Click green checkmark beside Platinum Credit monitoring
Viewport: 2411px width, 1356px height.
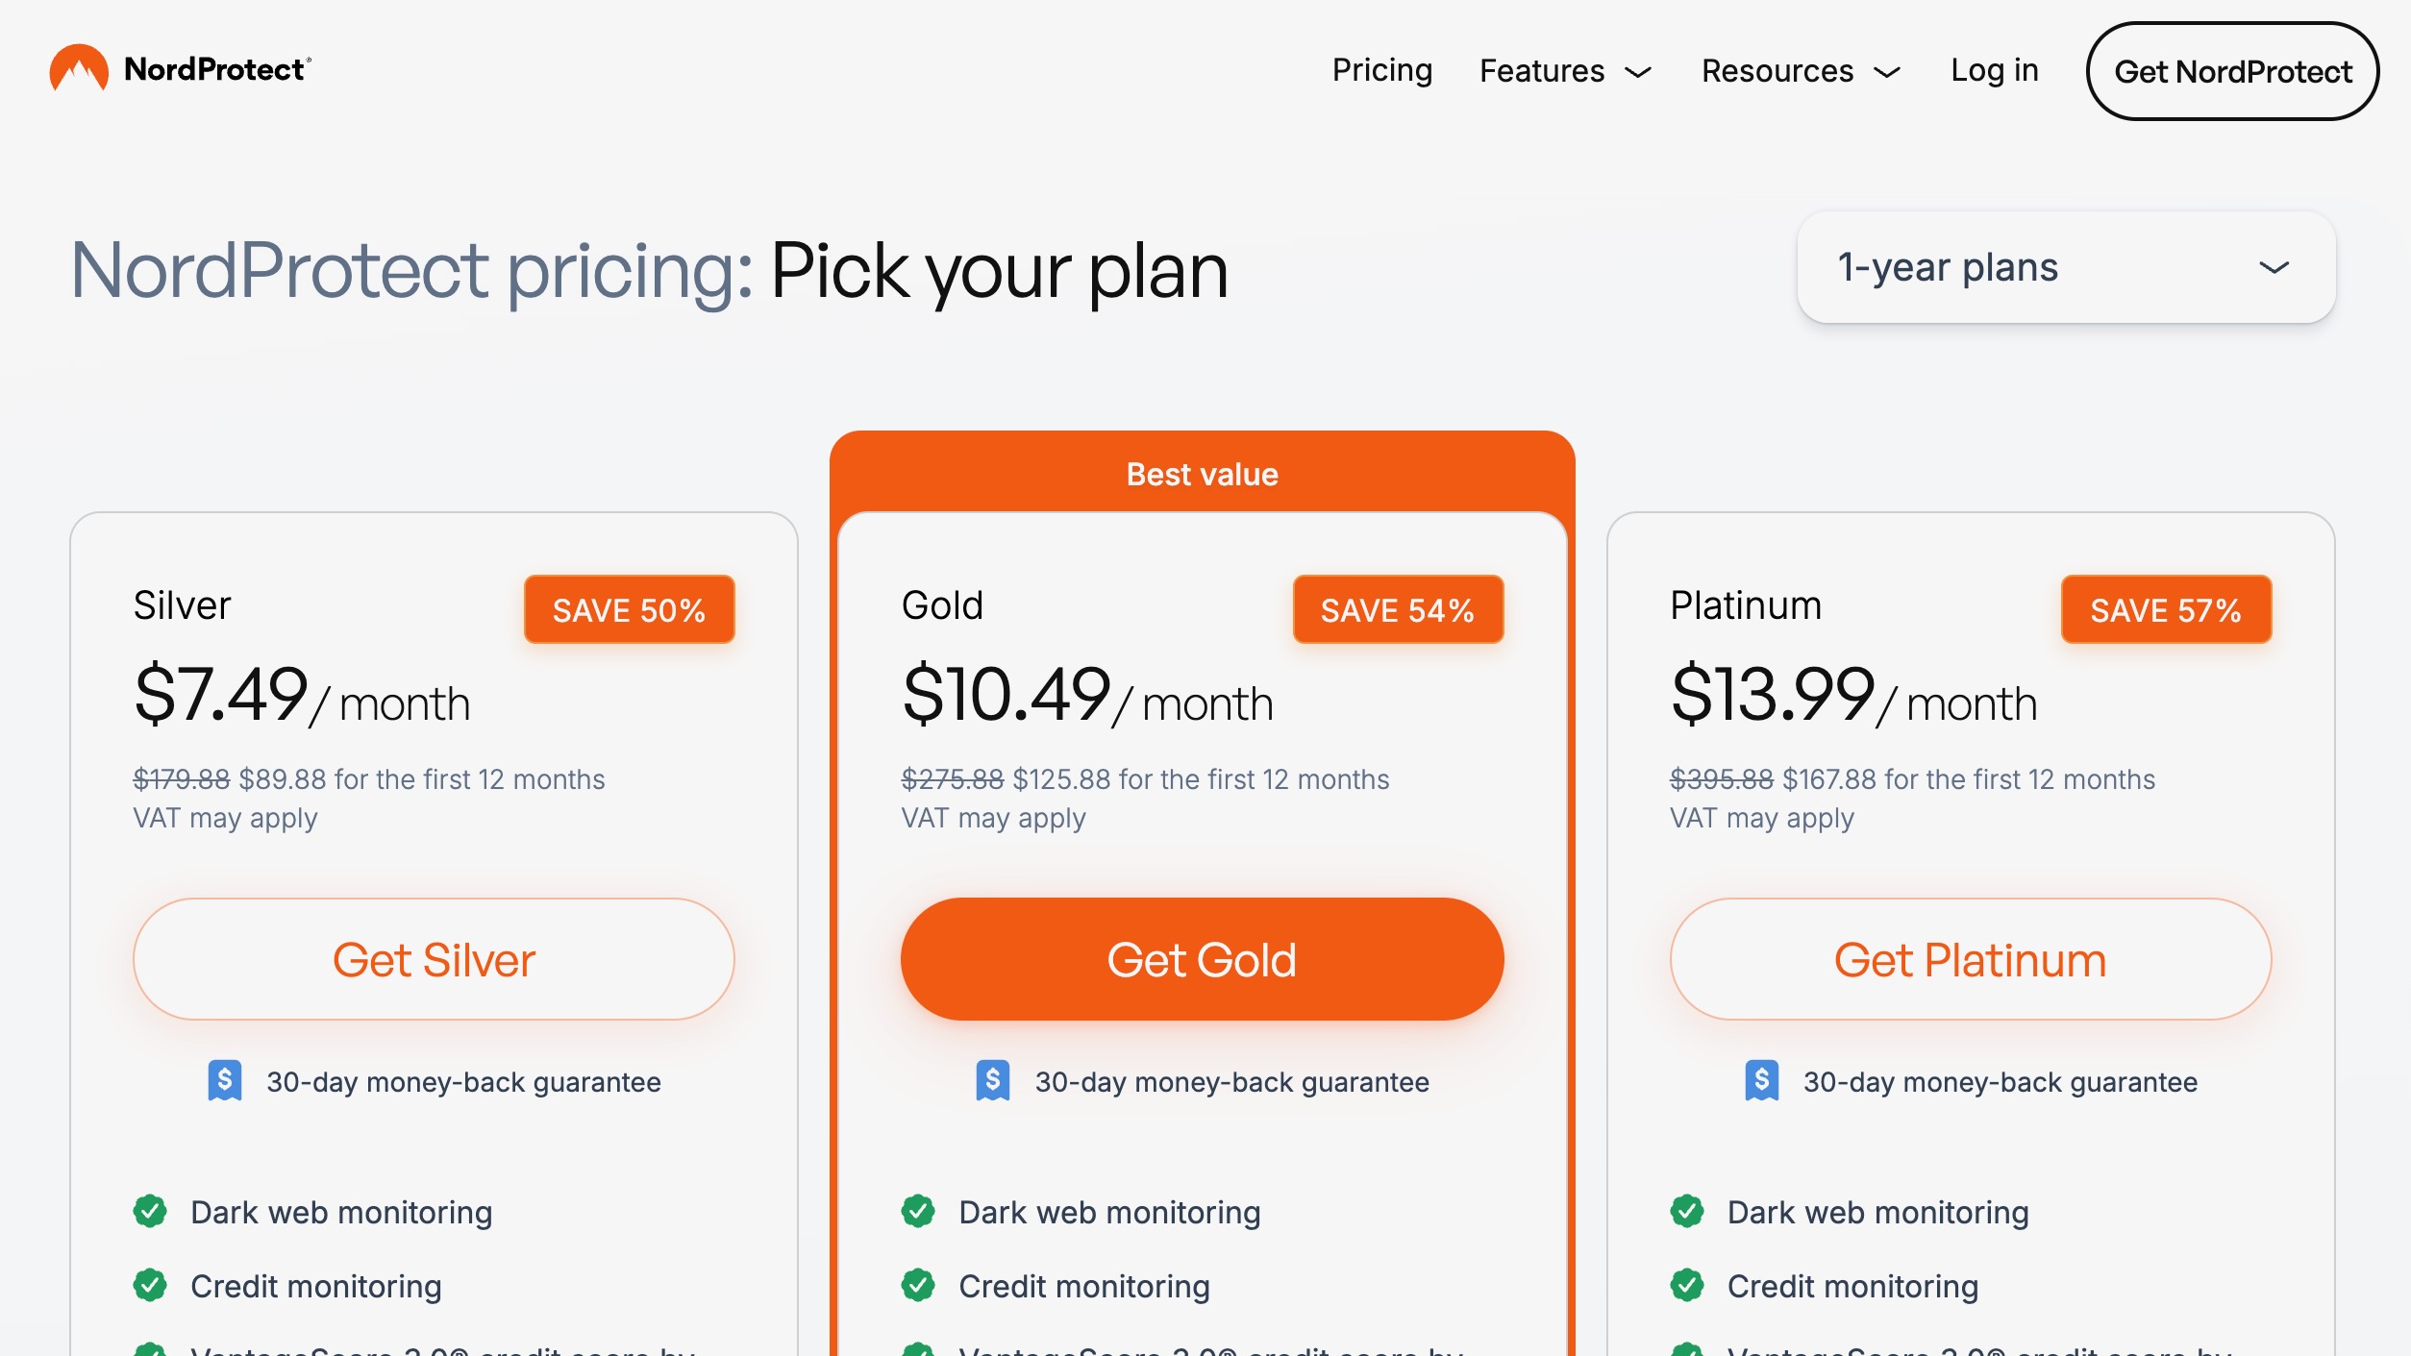pos(1687,1286)
